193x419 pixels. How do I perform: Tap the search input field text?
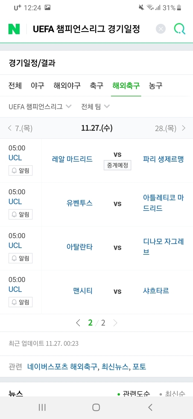tap(86, 29)
